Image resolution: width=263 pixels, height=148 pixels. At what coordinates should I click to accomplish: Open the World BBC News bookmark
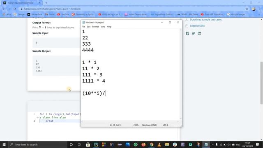point(188,14)
